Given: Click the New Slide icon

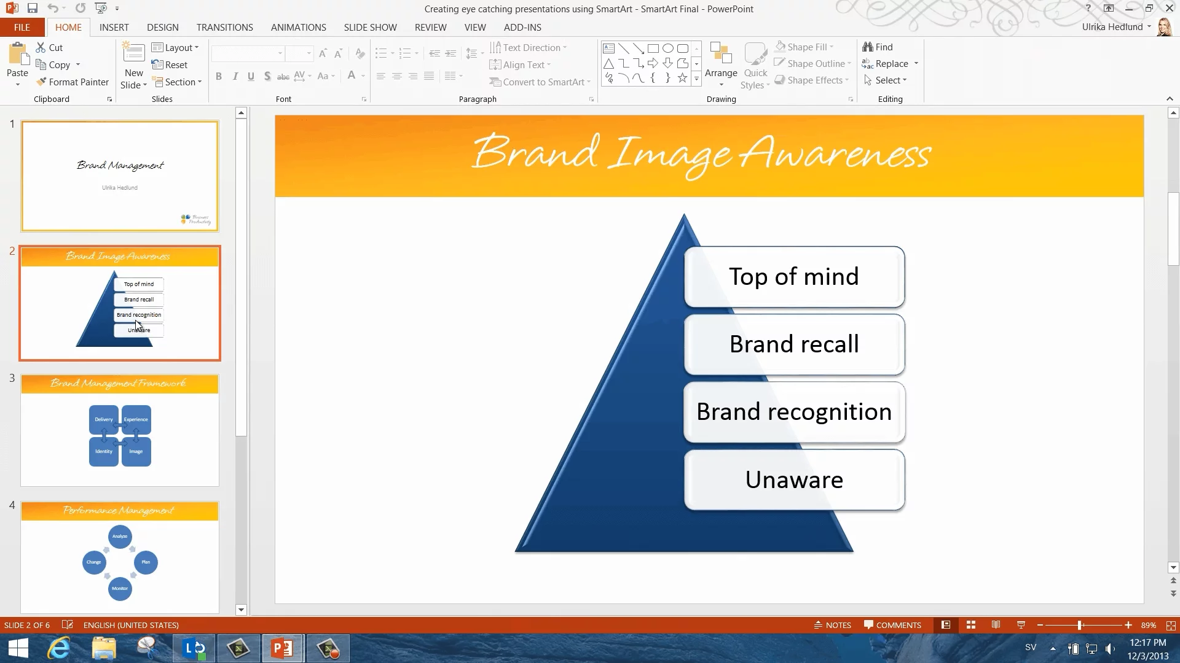Looking at the screenshot, I should tap(133, 53).
